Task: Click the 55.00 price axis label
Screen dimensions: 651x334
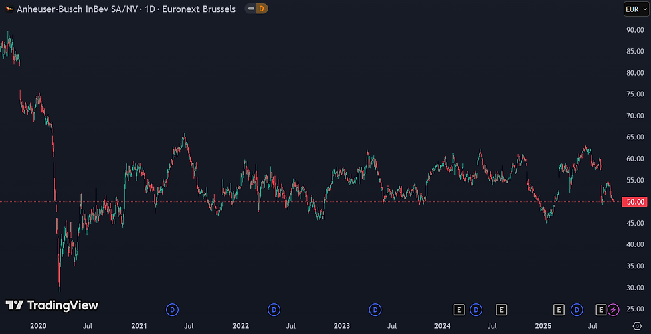Action: point(635,181)
